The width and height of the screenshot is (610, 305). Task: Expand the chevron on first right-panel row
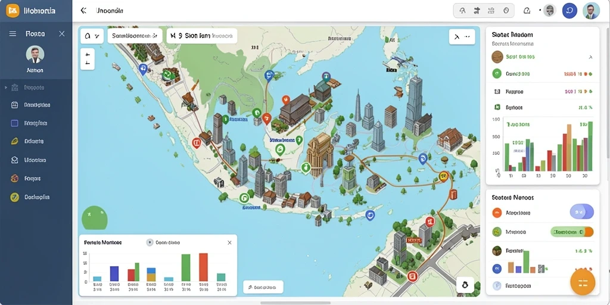pyautogui.click(x=590, y=57)
